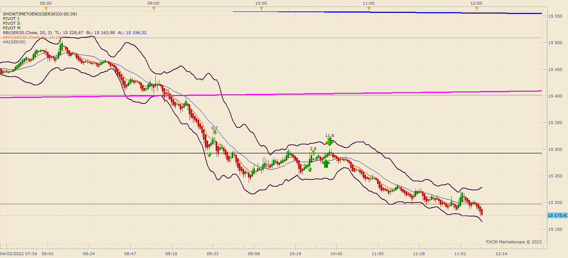The width and height of the screenshot is (568, 258).
Task: Click the 08:01 time axis label
Action: point(48,254)
